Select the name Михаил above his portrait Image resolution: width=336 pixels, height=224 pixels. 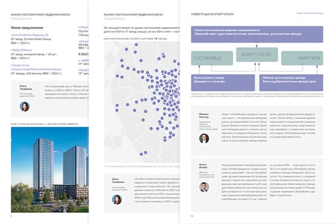[204, 116]
